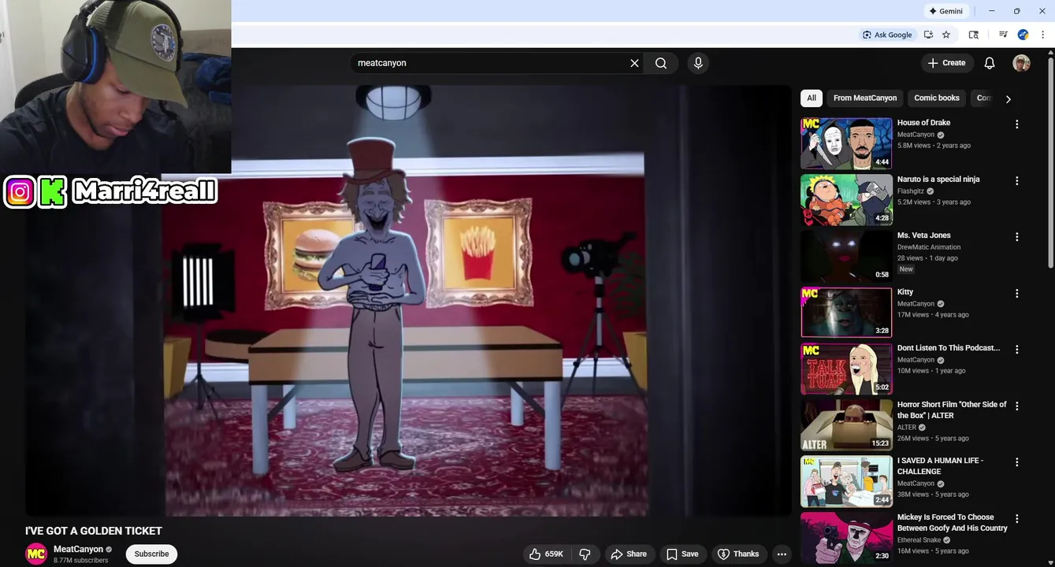Open the I SAVED A HUMAN LIFE thumbnail
Image resolution: width=1055 pixels, height=567 pixels.
846,481
